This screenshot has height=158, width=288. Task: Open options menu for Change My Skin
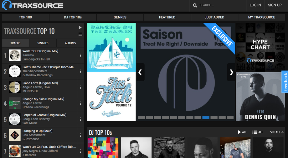80,103
